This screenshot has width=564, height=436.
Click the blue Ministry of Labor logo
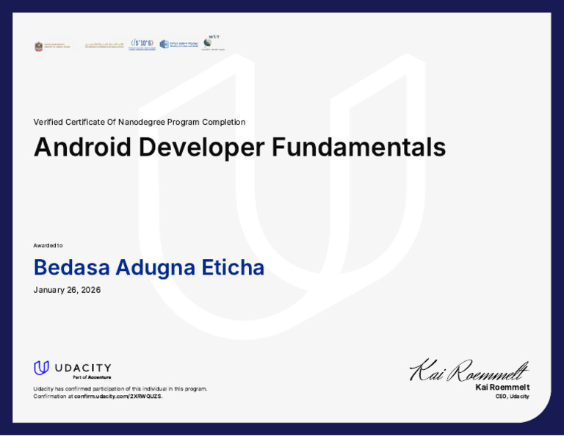[179, 44]
